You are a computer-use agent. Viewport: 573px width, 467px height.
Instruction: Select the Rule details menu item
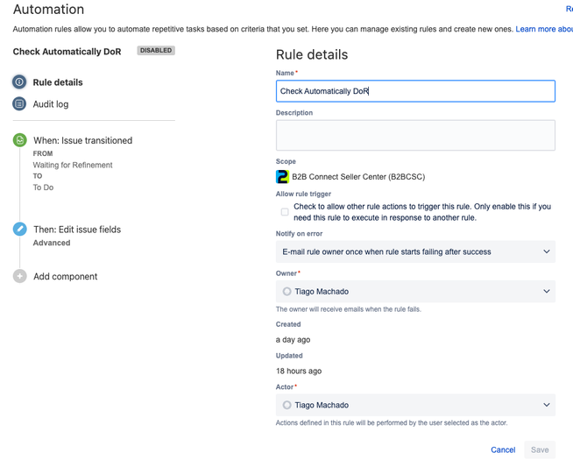tap(58, 82)
